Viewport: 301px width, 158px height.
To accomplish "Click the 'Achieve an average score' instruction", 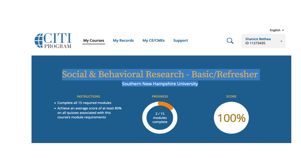I will [x=89, y=113].
